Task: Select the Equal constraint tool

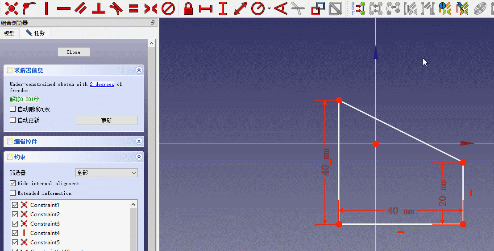Action: point(133,8)
